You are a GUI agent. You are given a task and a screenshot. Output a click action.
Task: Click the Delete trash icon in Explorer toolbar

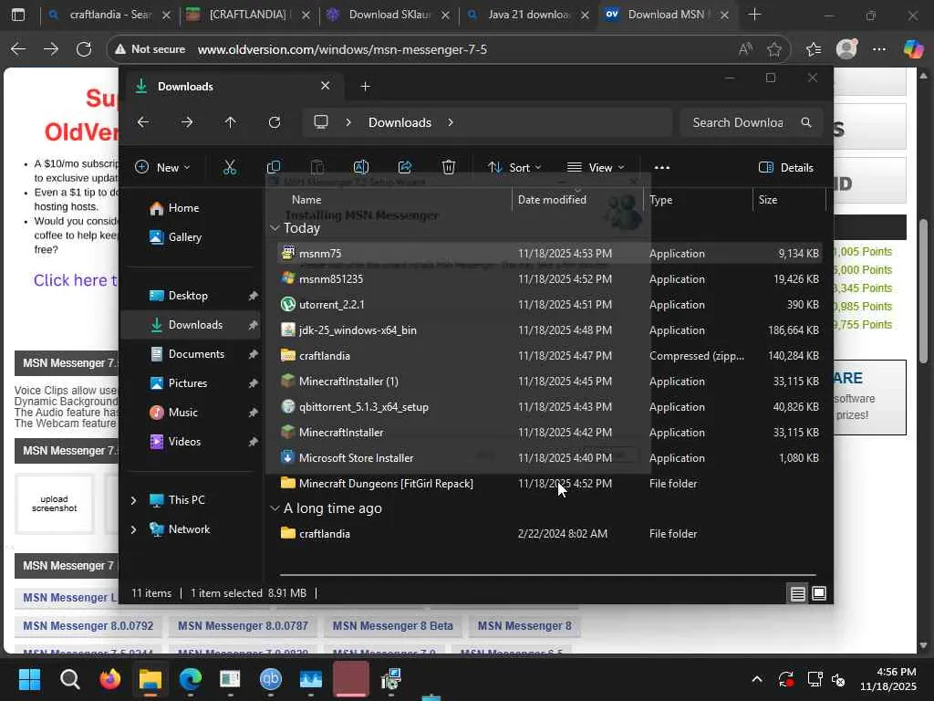(x=449, y=168)
